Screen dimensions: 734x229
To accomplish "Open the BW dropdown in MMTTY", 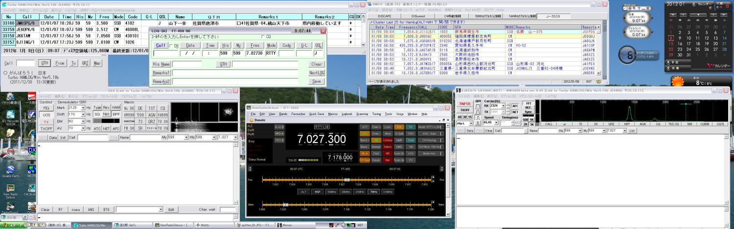I will point(84,121).
